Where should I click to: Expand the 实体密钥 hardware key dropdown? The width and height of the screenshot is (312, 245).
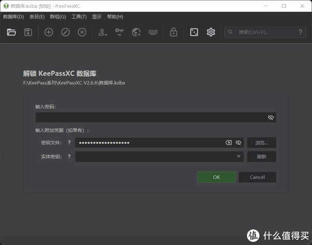coord(239,157)
